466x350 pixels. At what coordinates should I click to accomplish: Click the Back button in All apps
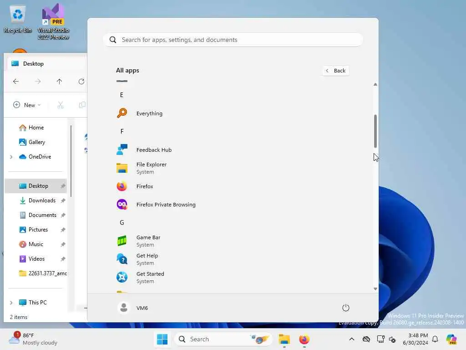point(336,71)
